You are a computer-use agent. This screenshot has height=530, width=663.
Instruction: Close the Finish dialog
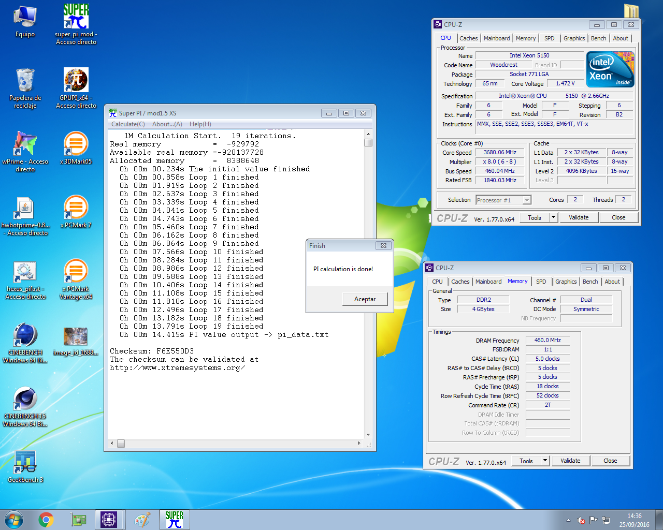(383, 246)
